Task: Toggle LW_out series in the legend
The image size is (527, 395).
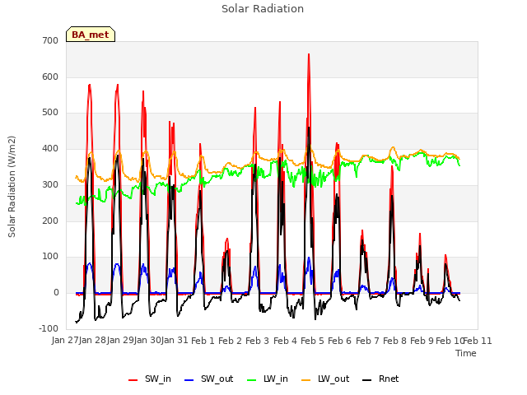Action: (x=325, y=379)
